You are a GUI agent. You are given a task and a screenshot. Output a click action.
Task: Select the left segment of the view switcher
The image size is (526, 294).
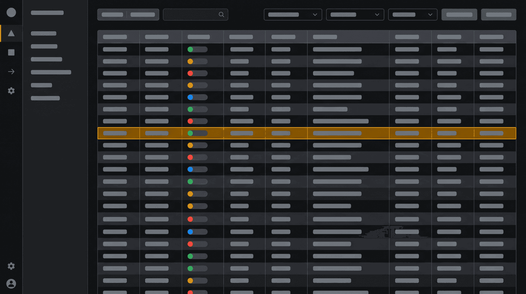[x=112, y=15]
